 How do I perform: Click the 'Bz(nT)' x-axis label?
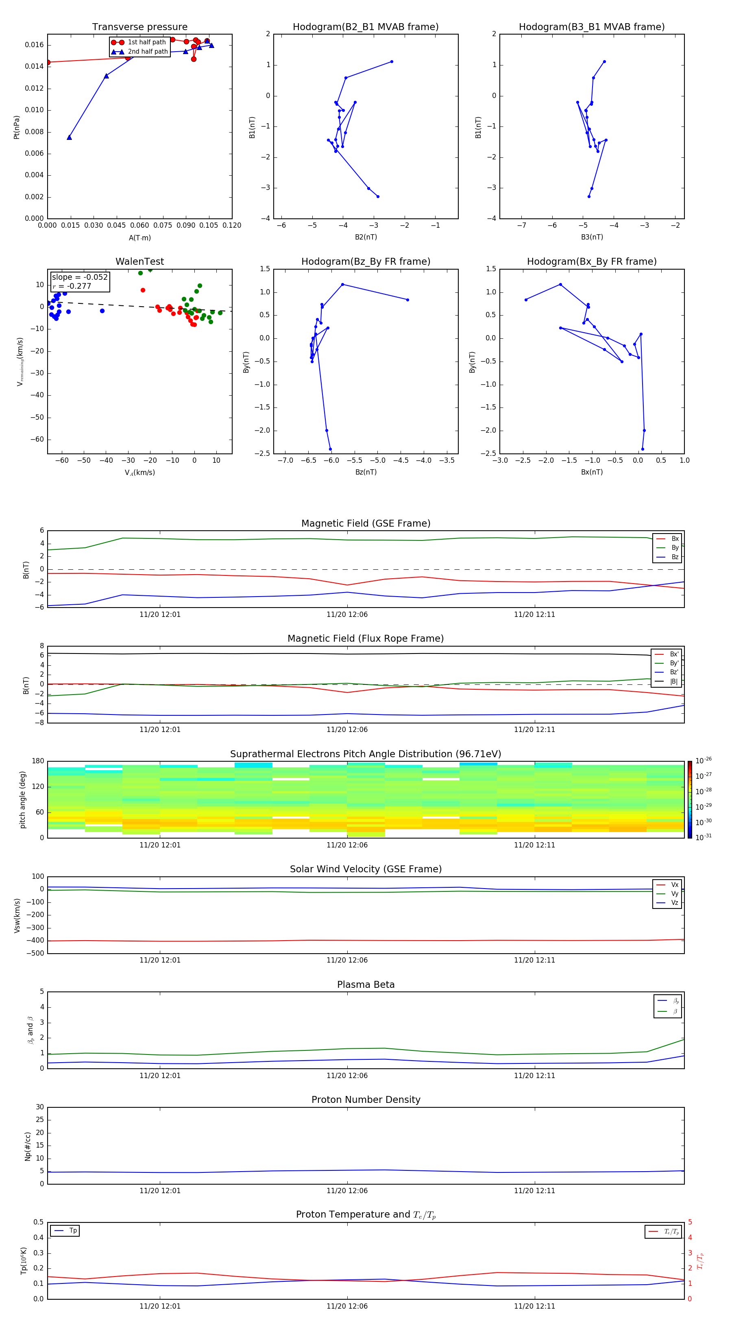tap(366, 472)
